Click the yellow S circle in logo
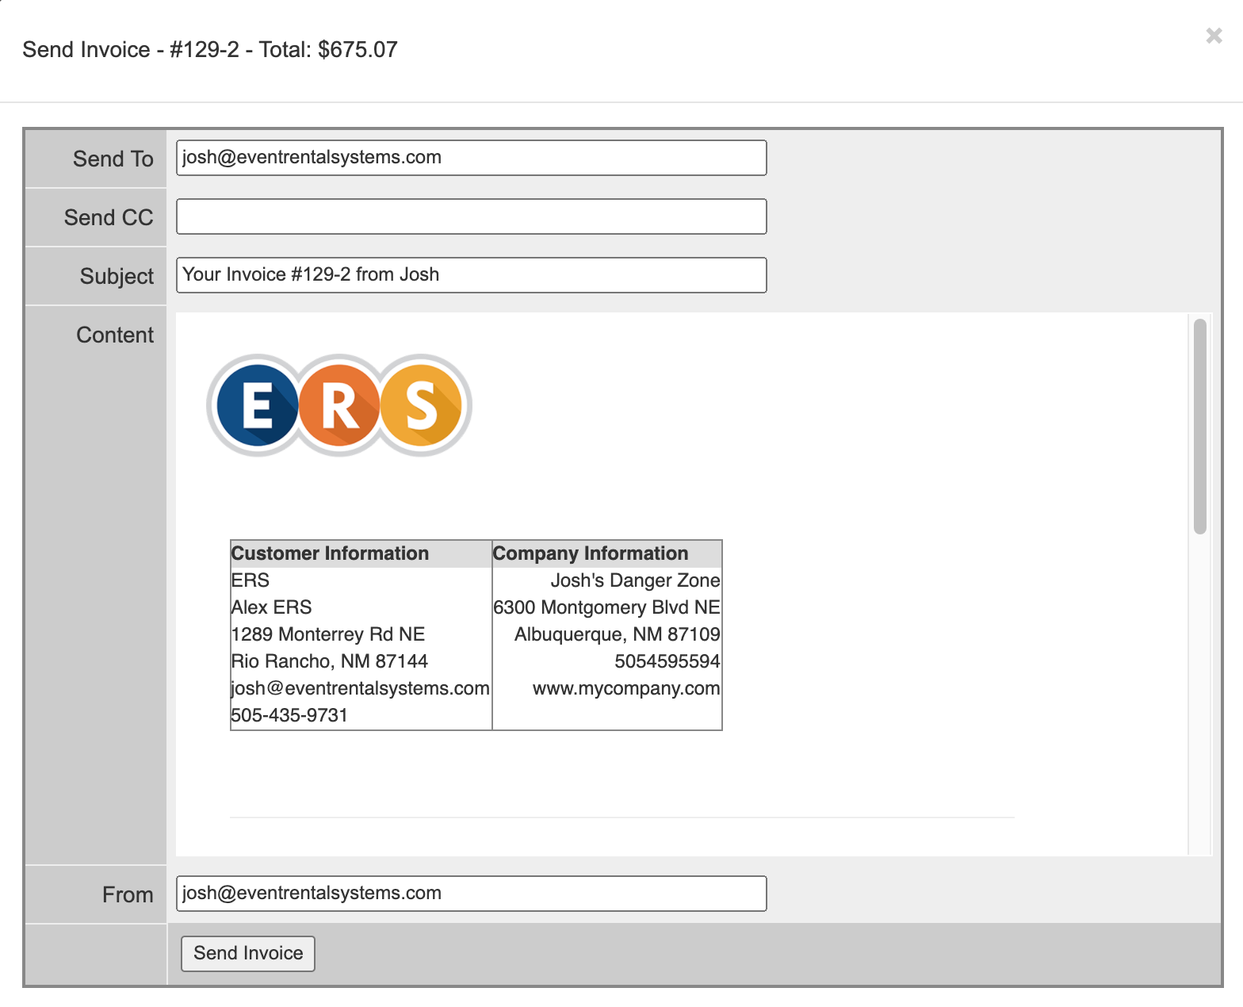The image size is (1243, 1007). (422, 405)
